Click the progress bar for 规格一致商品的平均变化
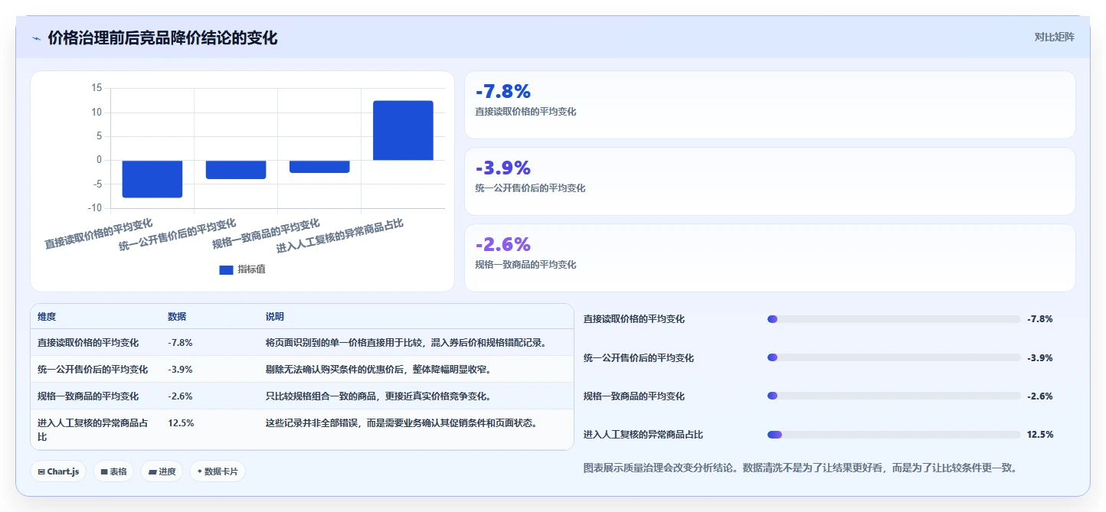Image resolution: width=1106 pixels, height=512 pixels. point(894,396)
